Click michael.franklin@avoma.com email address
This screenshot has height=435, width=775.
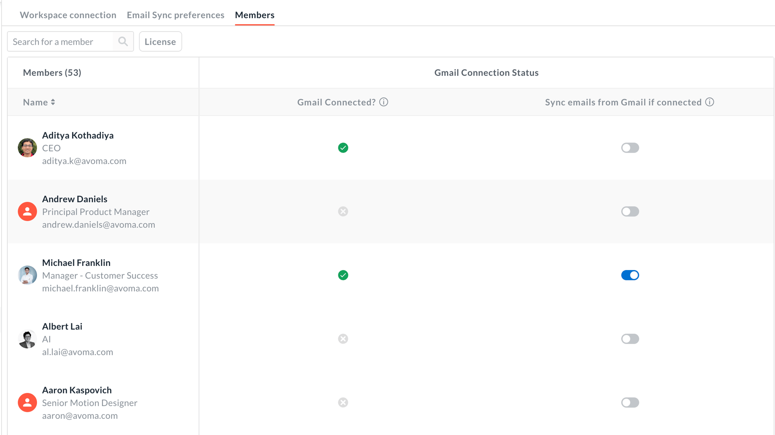point(100,288)
